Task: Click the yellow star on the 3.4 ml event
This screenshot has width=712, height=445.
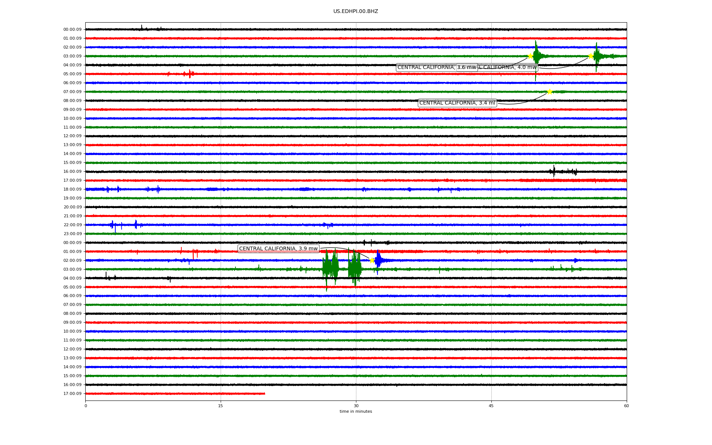Action: 550,92
